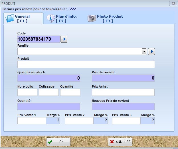Confirm with the OK button
The image size is (178, 149).
pyautogui.click(x=58, y=142)
